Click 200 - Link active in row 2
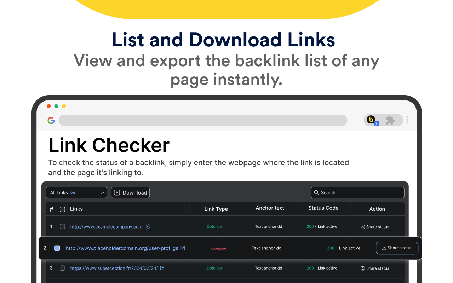Image resolution: width=453 pixels, height=283 pixels. [344, 248]
